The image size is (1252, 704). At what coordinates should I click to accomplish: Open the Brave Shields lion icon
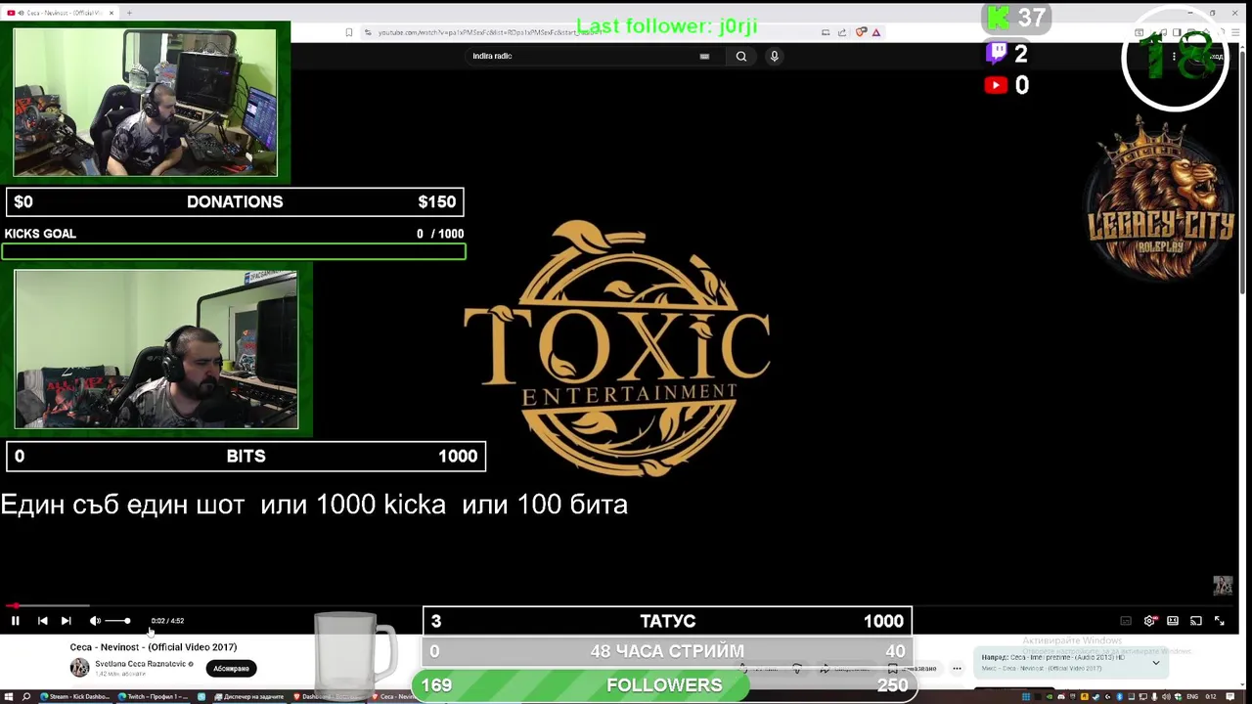pyautogui.click(x=861, y=32)
